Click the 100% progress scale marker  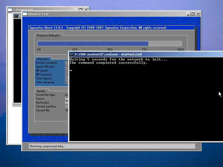pos(181,50)
